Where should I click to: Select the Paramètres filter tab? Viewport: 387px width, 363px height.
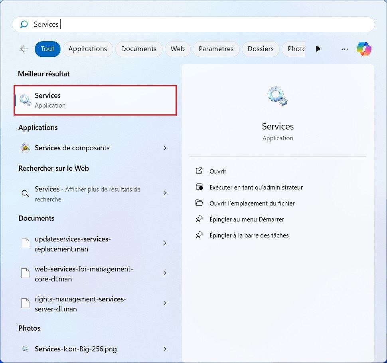[216, 49]
